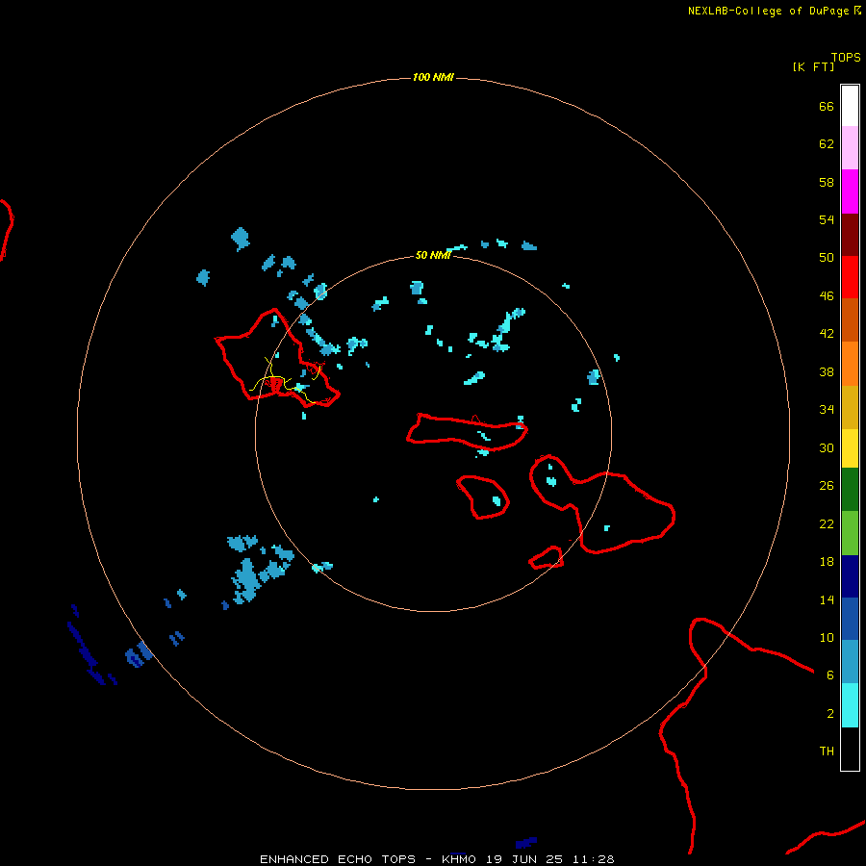Screen dimensions: 866x866
Task: Click the medium blue legend swatch
Action: tap(850, 619)
